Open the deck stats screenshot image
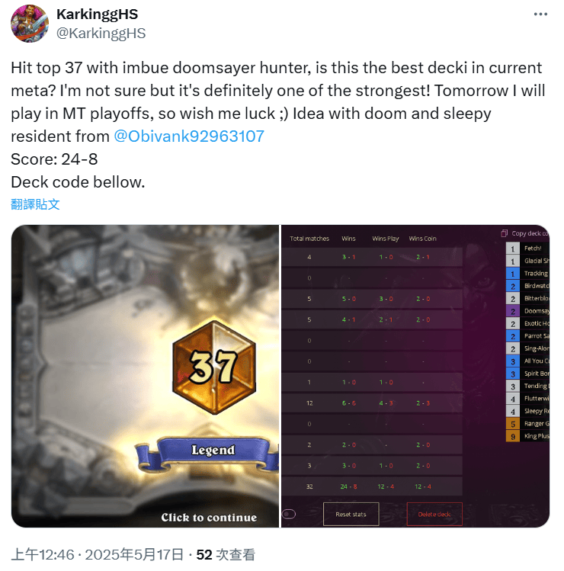Viewport: 564px width, 571px height. [x=415, y=376]
